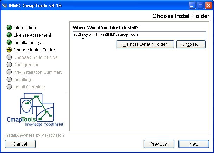Select the Choose Install Folder step label
This screenshot has height=153, width=214.
(x=34, y=50)
